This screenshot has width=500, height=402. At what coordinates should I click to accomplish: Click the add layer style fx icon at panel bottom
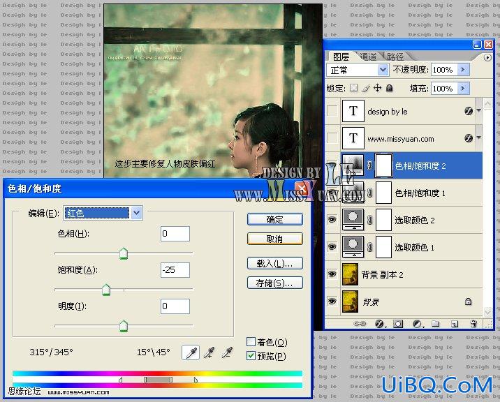[379, 324]
